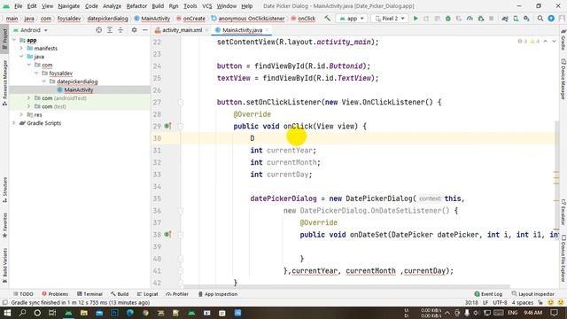Open Search Everywhere magnifier icon

tap(540, 18)
